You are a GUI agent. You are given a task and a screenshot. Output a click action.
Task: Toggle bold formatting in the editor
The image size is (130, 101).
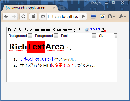[9, 30]
